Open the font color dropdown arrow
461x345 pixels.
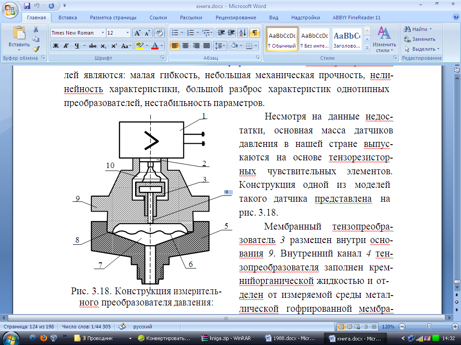tap(162, 46)
